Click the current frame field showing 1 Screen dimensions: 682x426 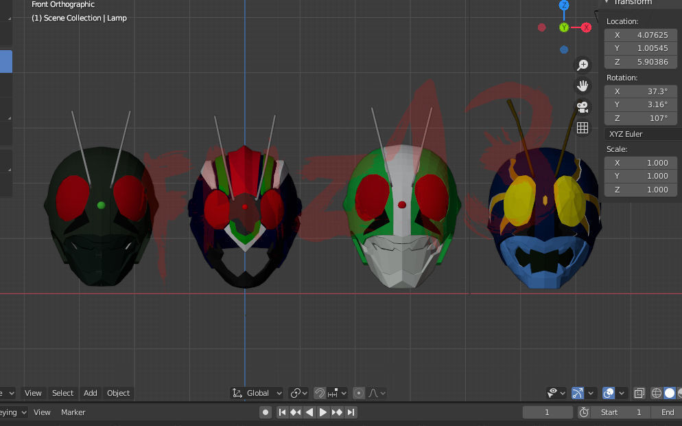pyautogui.click(x=547, y=412)
